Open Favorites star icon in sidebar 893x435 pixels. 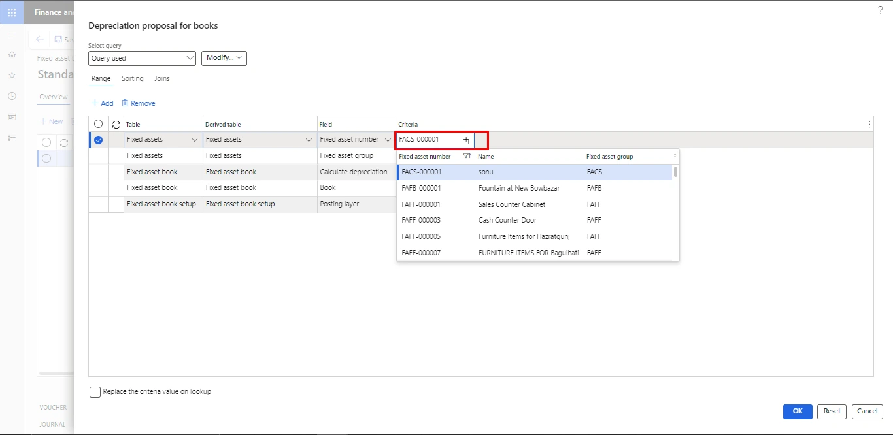coord(12,76)
